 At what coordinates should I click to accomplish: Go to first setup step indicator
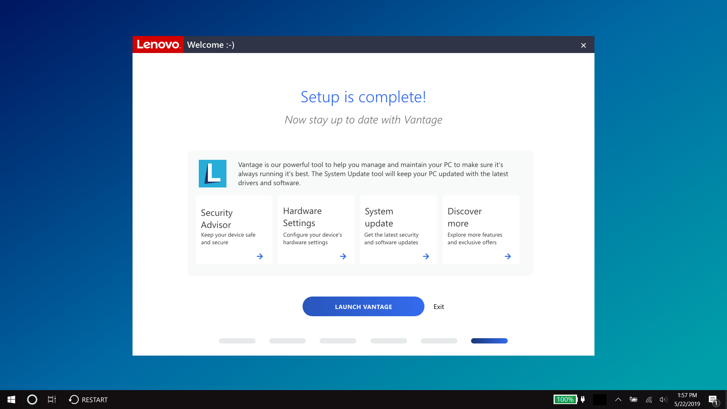click(x=237, y=341)
